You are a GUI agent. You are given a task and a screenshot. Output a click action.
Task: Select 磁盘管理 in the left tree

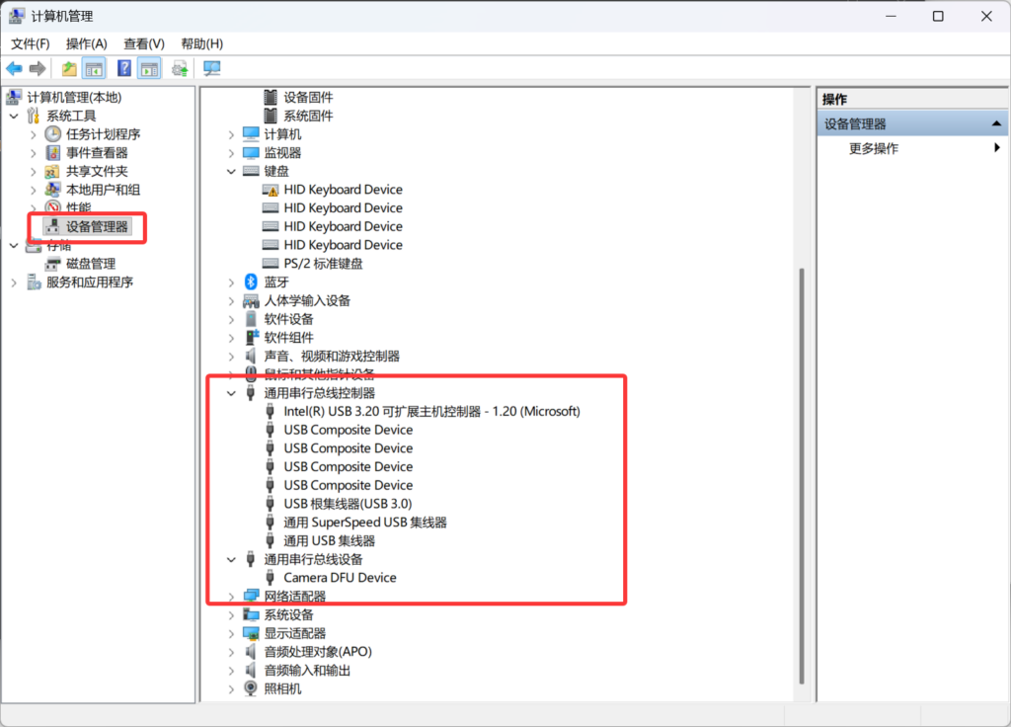[x=90, y=264]
